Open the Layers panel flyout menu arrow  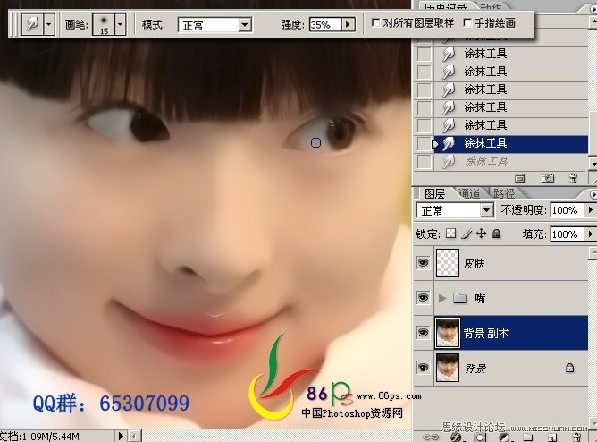[593, 193]
